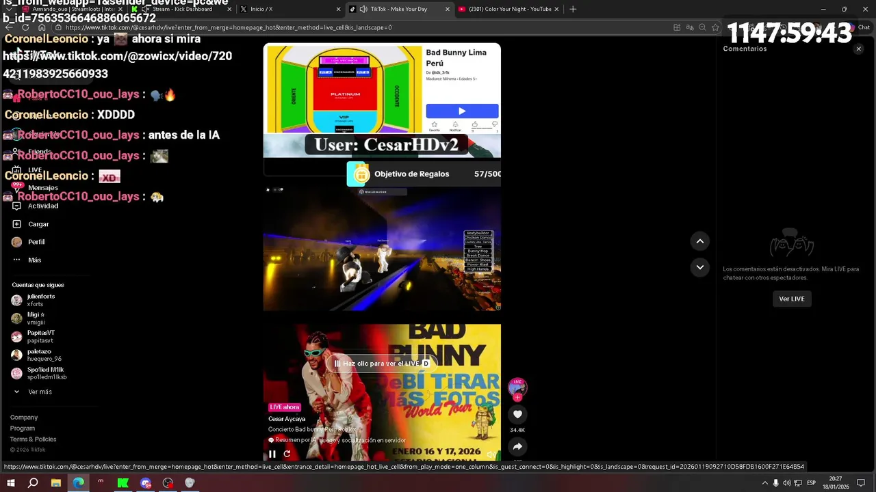The image size is (876, 492).
Task: Reload the page in browser
Action: pyautogui.click(x=25, y=27)
